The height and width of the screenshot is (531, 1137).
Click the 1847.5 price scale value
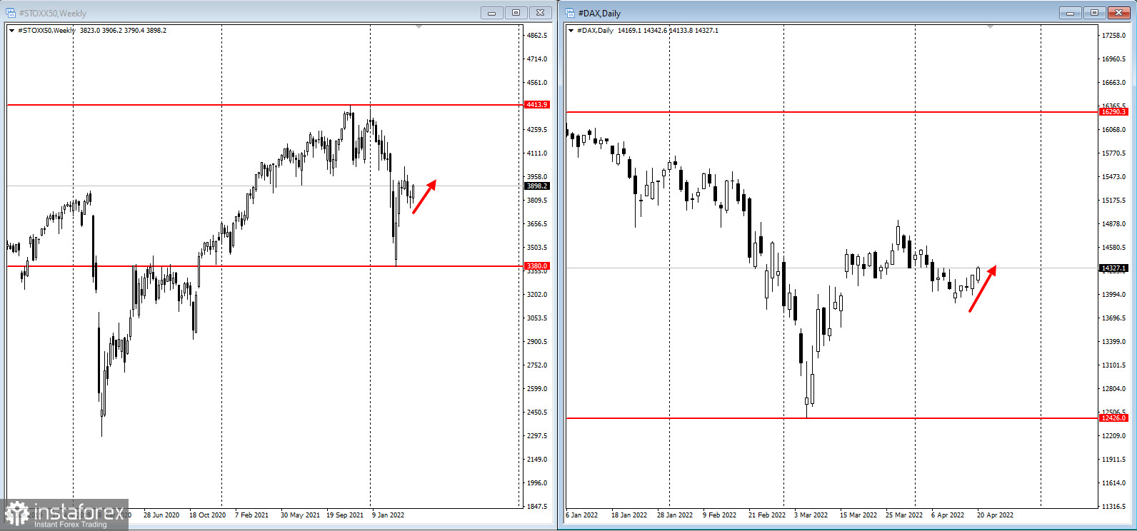click(537, 507)
